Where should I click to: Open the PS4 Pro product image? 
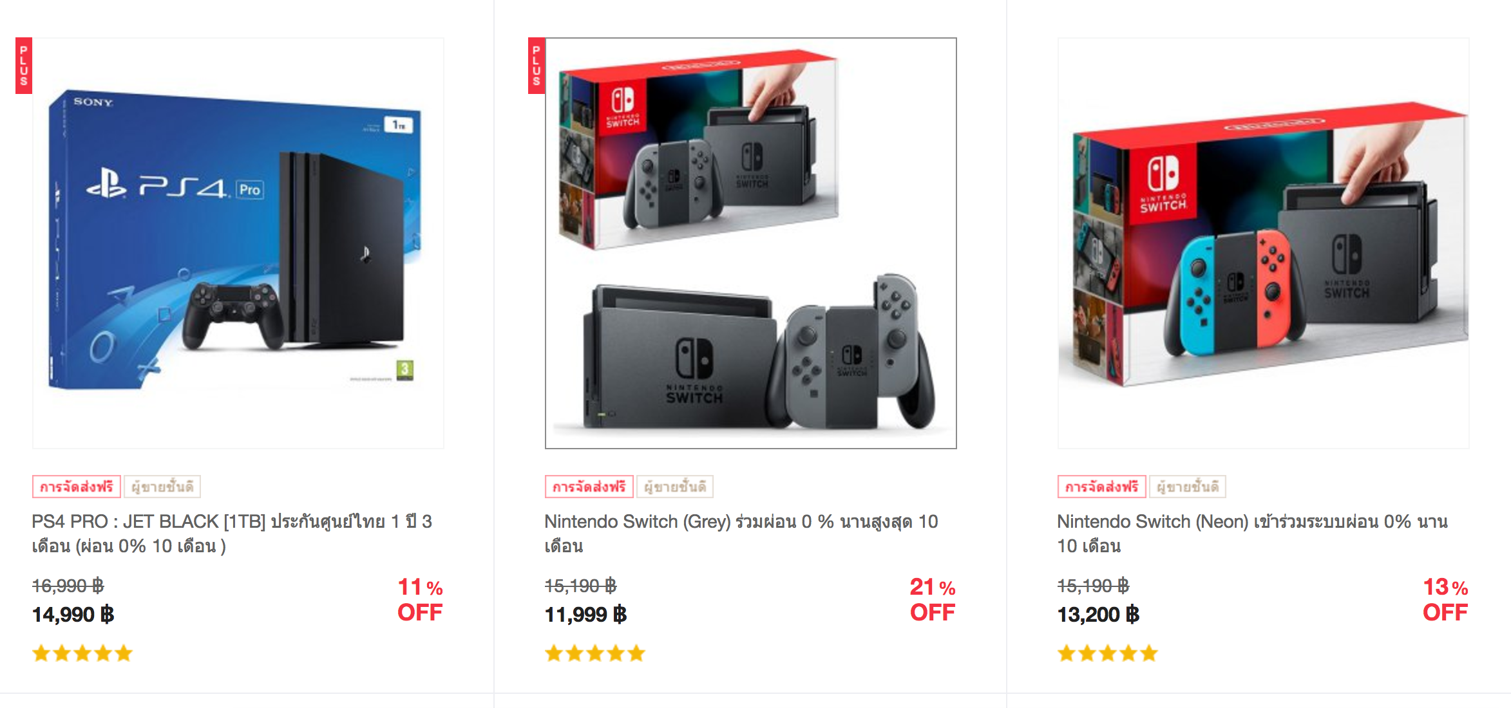238,243
